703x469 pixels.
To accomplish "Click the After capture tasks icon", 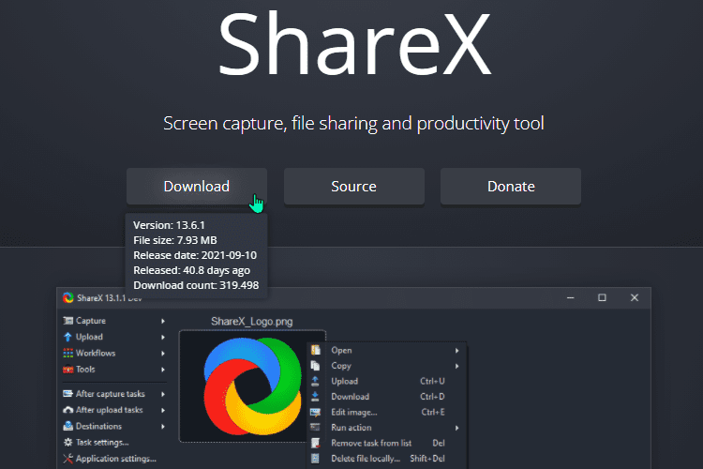I will tap(68, 394).
